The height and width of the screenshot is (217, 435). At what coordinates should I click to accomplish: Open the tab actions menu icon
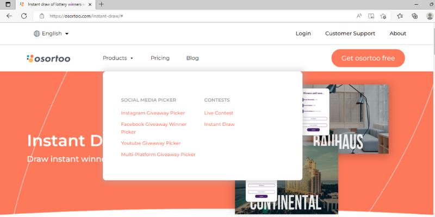click(x=8, y=4)
